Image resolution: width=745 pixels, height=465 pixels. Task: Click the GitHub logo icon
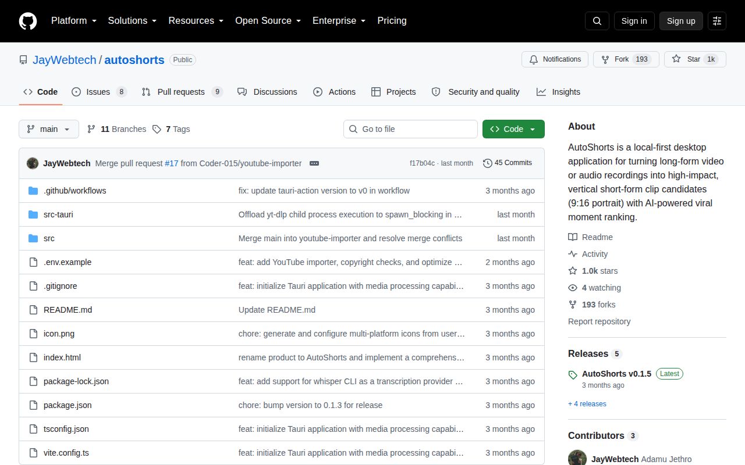point(28,21)
